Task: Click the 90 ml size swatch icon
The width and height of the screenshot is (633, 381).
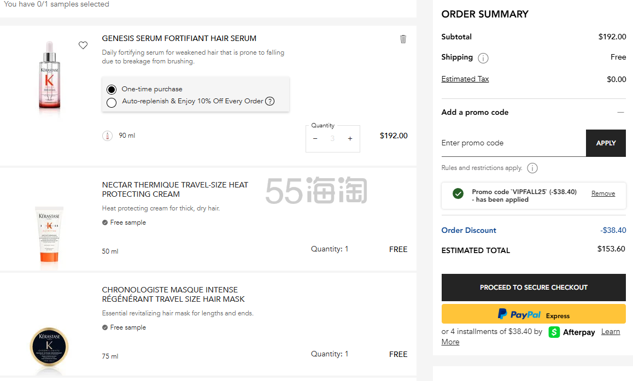Action: click(x=107, y=136)
